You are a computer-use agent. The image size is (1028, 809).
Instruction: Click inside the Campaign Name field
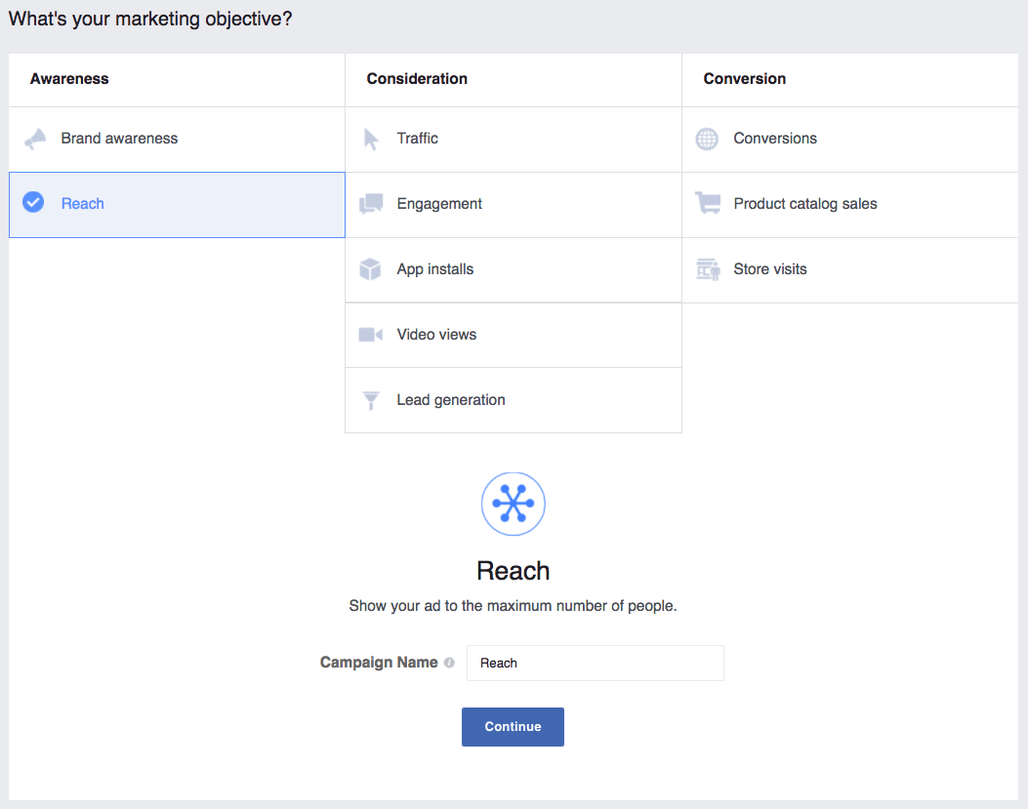coord(595,663)
